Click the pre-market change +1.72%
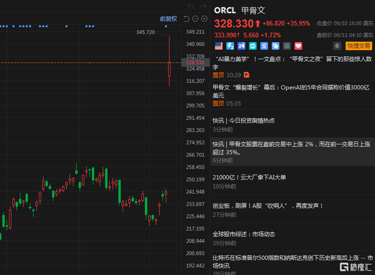The height and width of the screenshot is (275, 375). [x=270, y=35]
